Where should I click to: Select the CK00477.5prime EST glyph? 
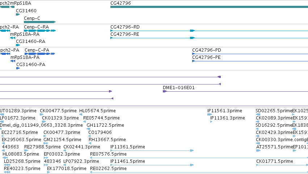pos(42,114)
